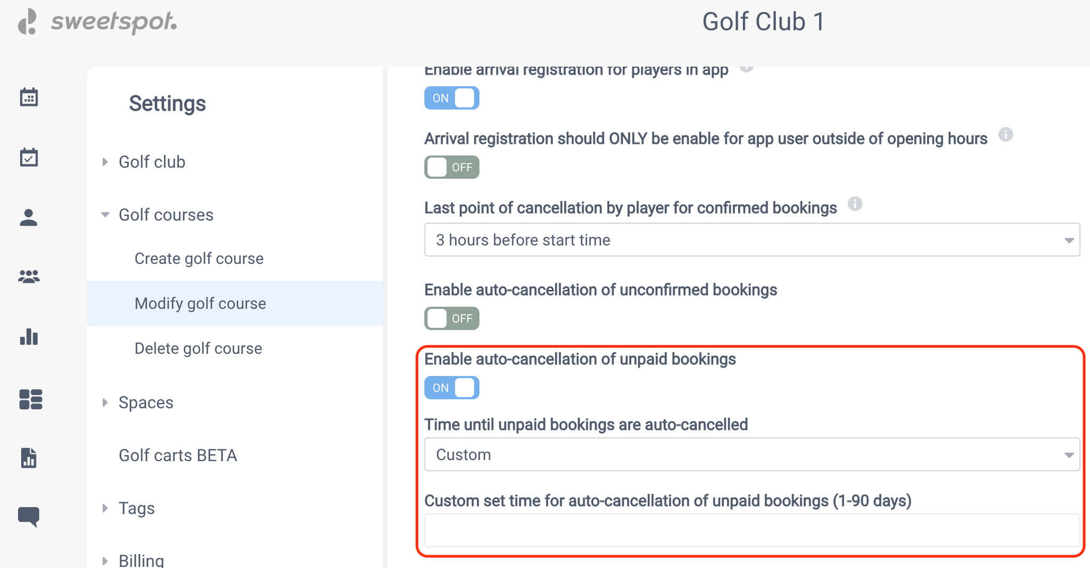Open the group of people icon
1090x568 pixels.
point(29,277)
